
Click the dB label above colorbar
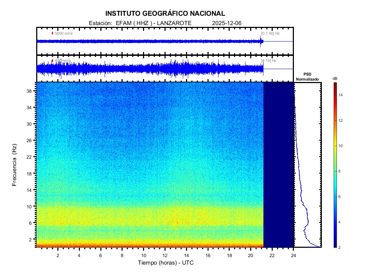[335, 78]
